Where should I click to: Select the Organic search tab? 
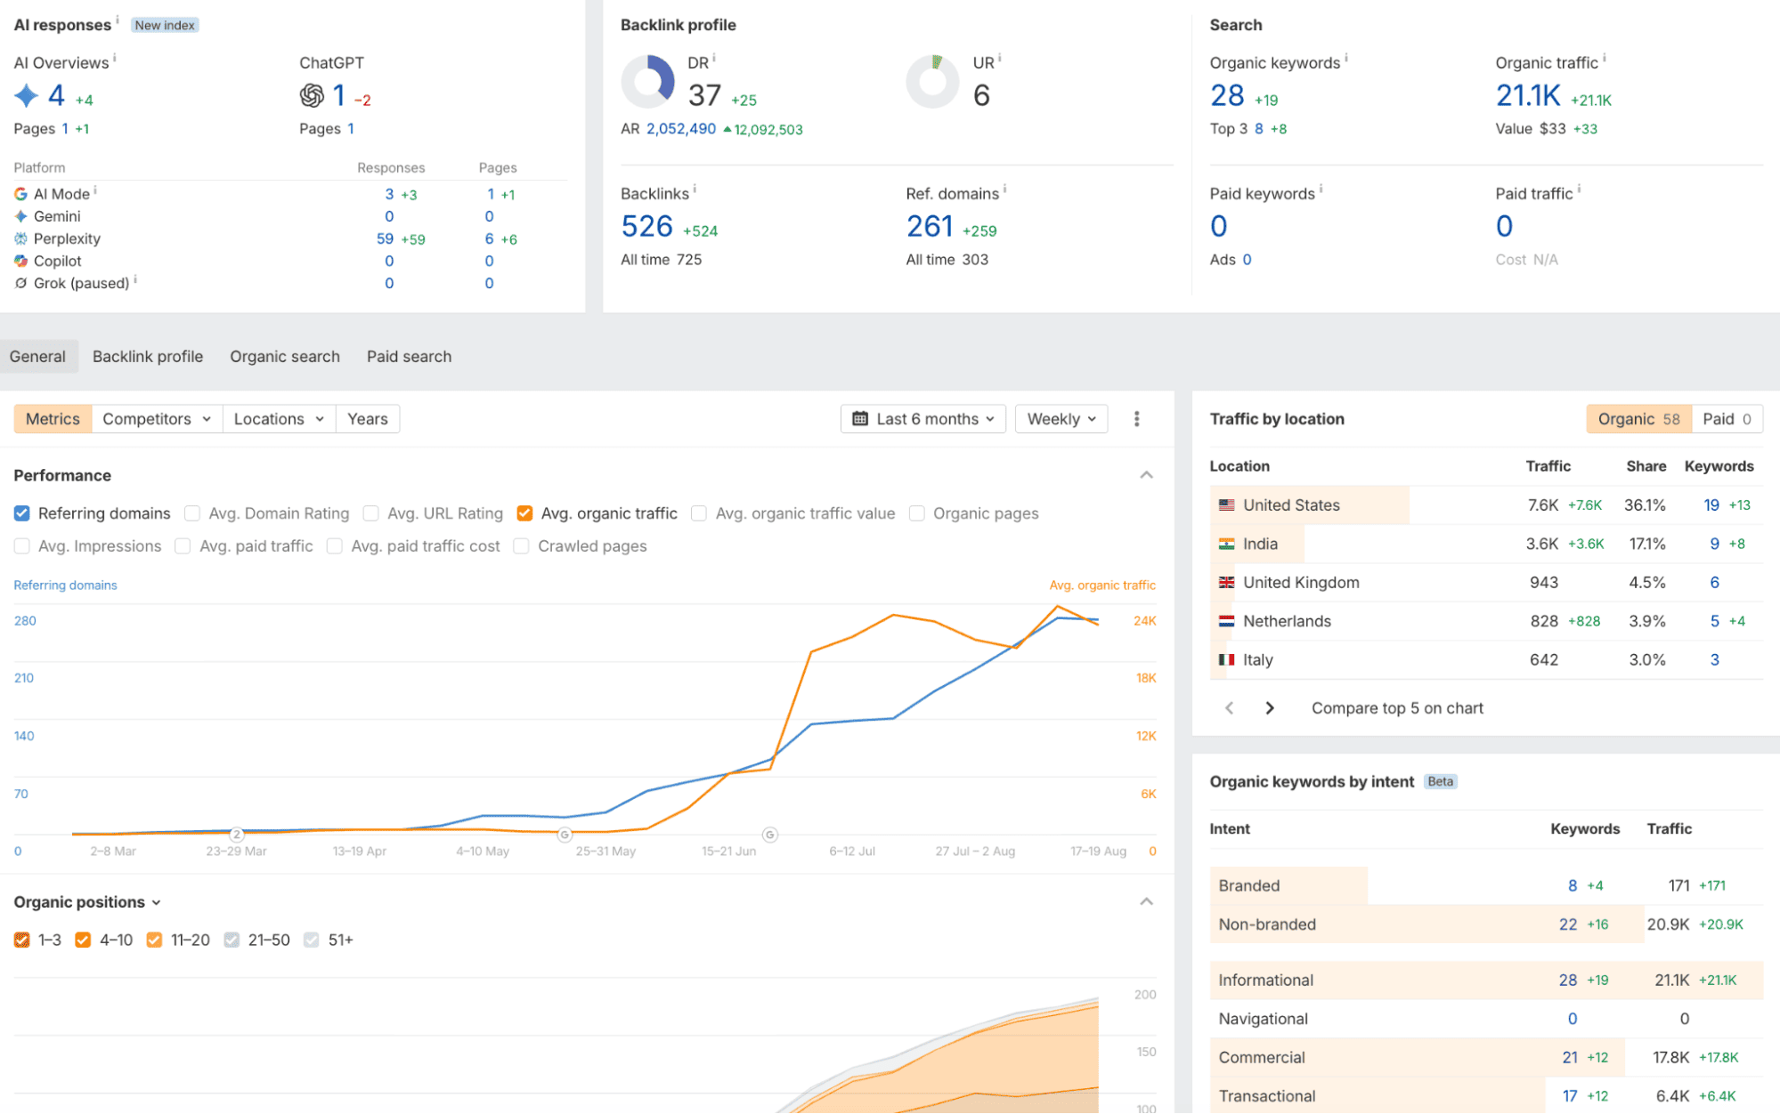point(285,357)
